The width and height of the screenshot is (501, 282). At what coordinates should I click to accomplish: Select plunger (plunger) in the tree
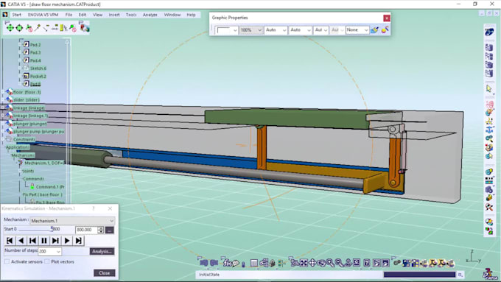pos(30,124)
